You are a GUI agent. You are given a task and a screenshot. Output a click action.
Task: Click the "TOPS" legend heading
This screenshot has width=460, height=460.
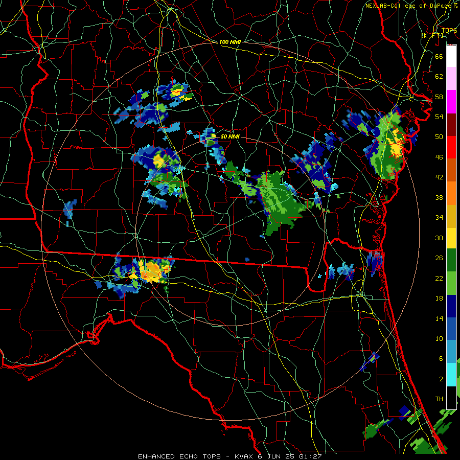click(449, 30)
